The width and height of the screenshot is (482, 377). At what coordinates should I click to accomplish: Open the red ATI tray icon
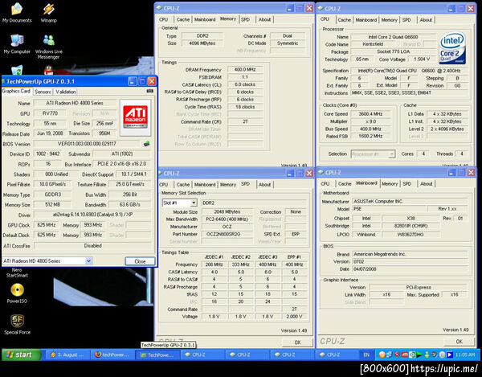(405, 354)
